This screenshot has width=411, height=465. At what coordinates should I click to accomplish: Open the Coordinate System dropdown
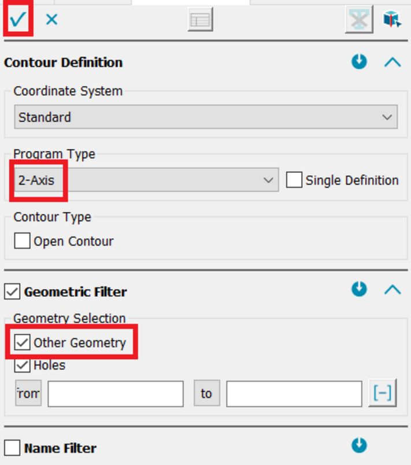206,117
